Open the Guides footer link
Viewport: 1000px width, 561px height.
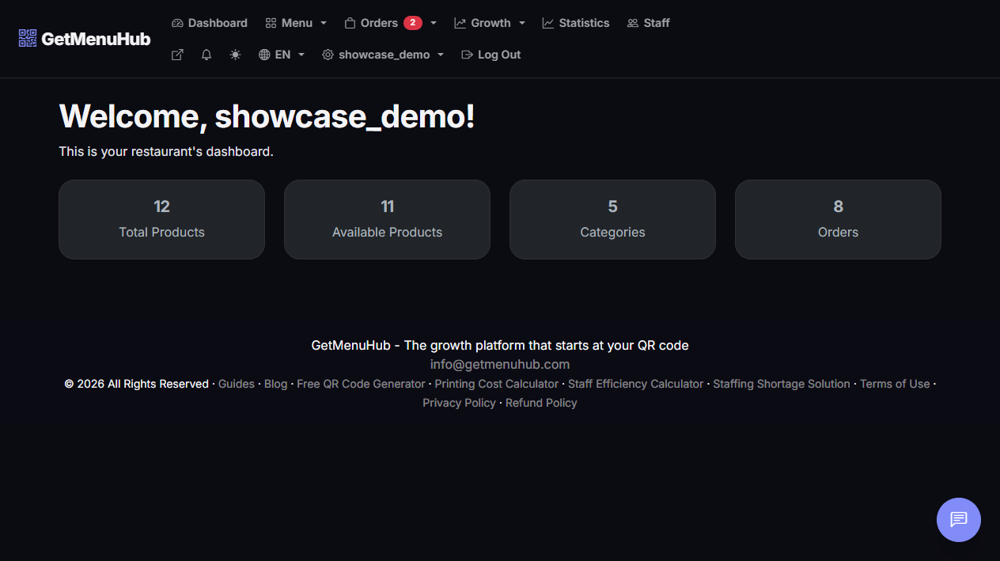click(x=237, y=384)
